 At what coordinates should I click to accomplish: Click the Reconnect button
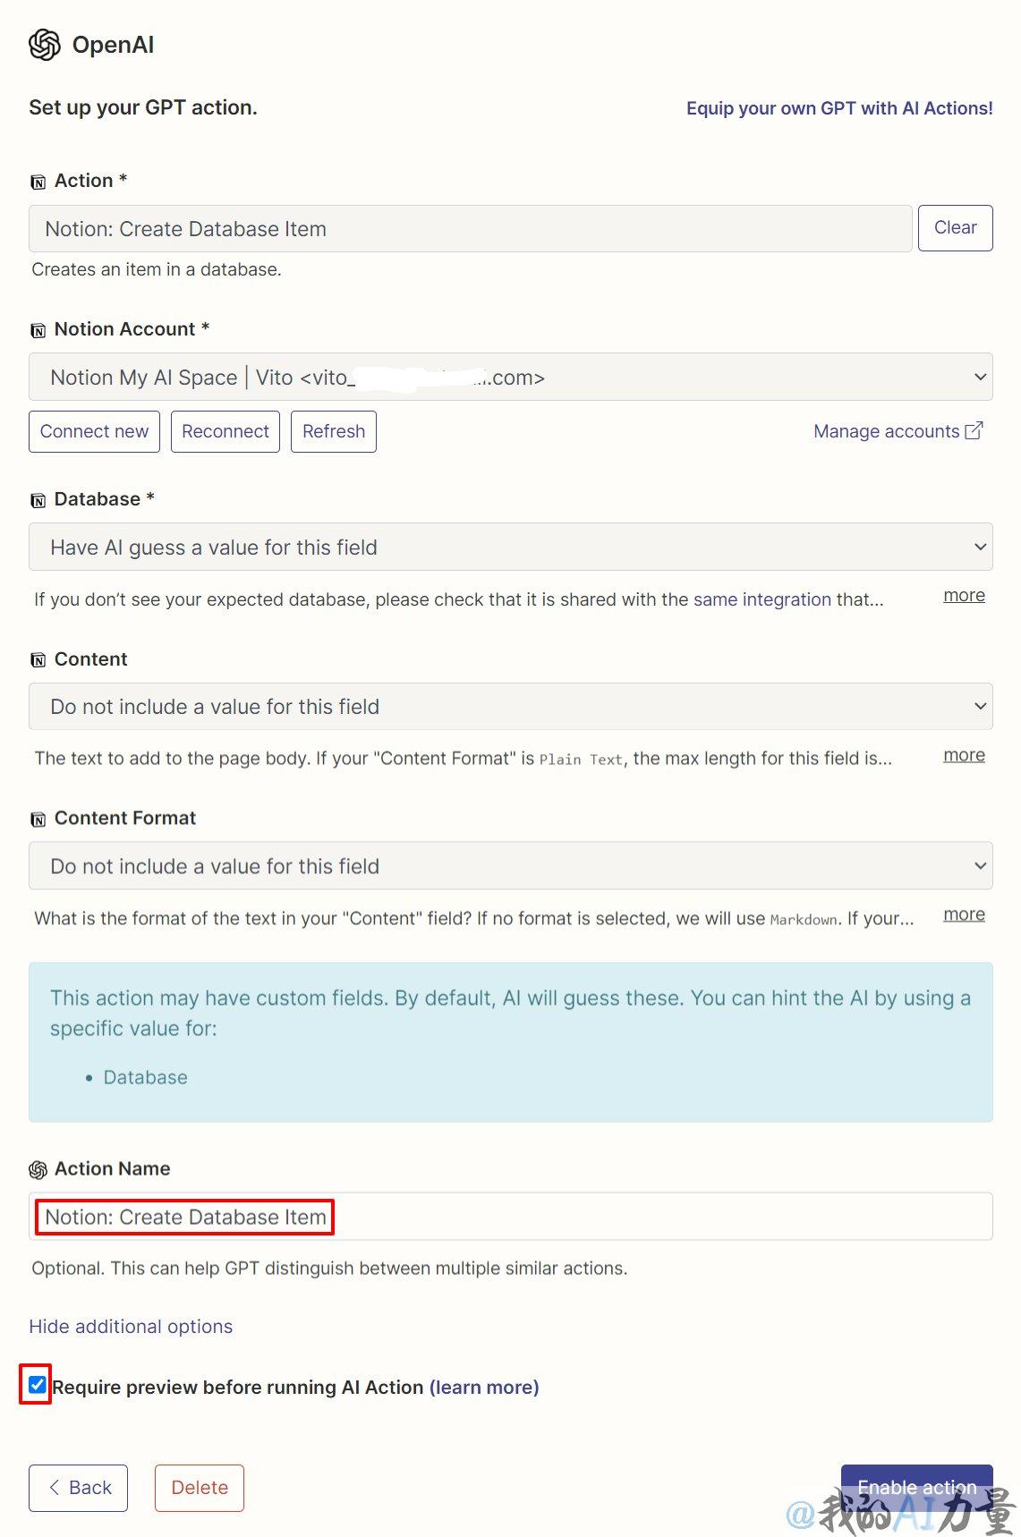(225, 431)
